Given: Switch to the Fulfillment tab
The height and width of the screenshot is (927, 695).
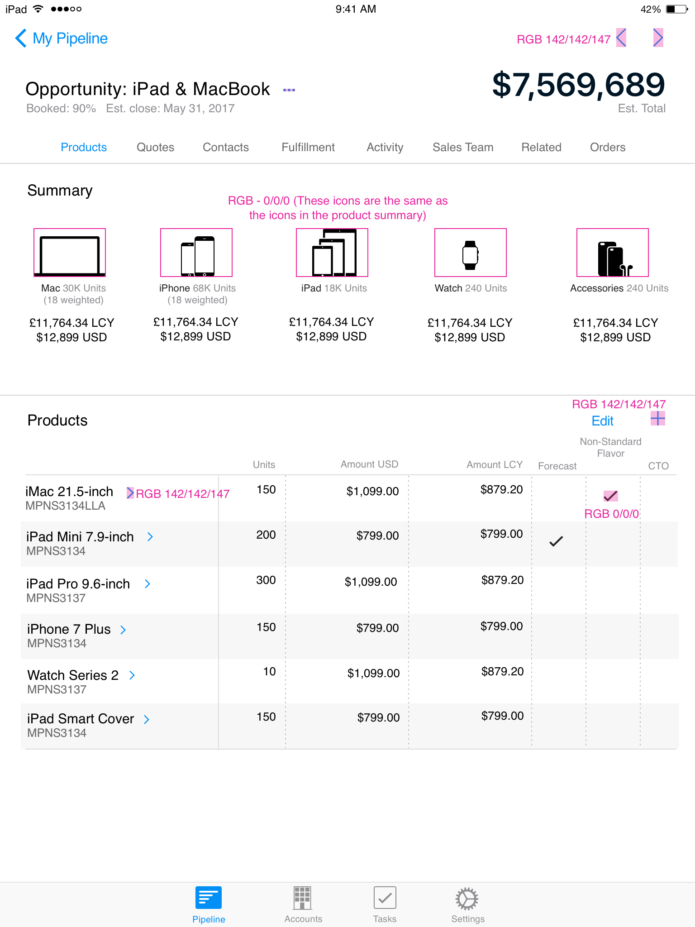Looking at the screenshot, I should click(308, 147).
